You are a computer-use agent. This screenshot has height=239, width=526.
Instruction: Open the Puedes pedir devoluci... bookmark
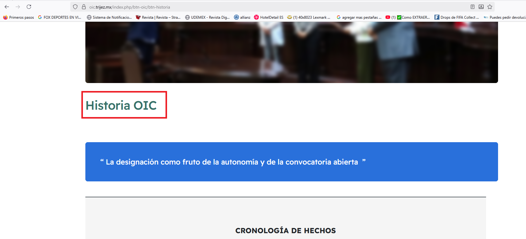(x=505, y=17)
